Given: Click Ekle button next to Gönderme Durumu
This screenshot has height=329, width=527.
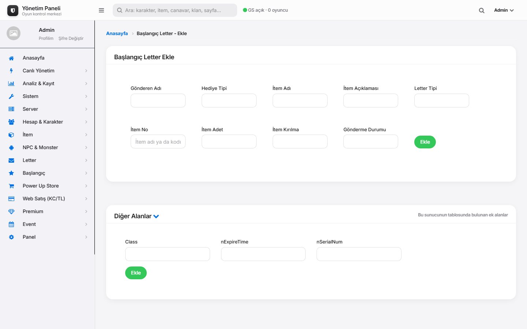Looking at the screenshot, I should (x=425, y=142).
